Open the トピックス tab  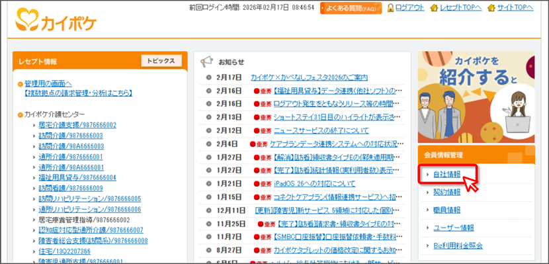click(161, 61)
